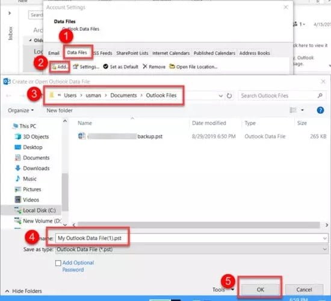The height and width of the screenshot is (301, 331).
Task: Select Downloads in the navigation pane
Action: (x=32, y=169)
